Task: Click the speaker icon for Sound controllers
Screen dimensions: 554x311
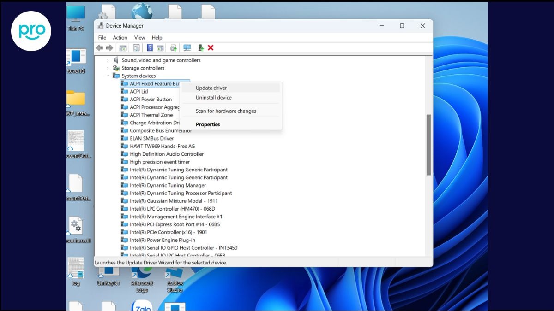Action: (116, 60)
